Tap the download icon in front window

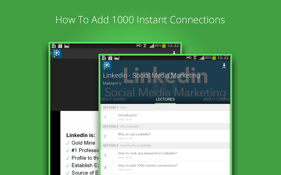[224, 65]
